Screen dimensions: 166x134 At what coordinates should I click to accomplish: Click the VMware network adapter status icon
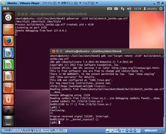pyautogui.click(x=119, y=131)
